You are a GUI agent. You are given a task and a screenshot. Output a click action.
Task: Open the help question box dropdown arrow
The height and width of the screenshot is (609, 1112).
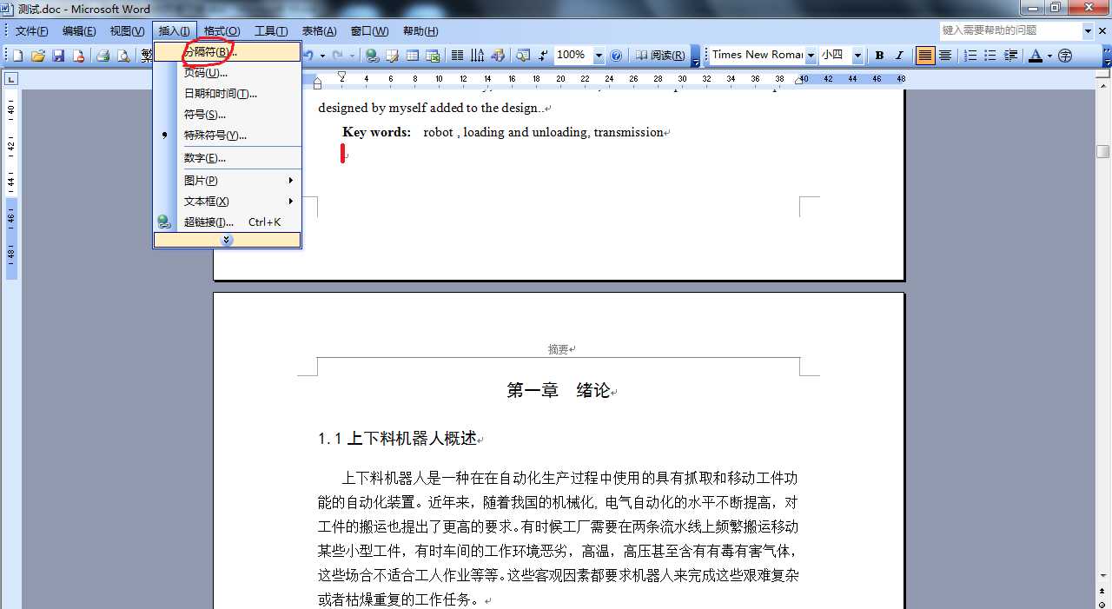(x=1088, y=30)
